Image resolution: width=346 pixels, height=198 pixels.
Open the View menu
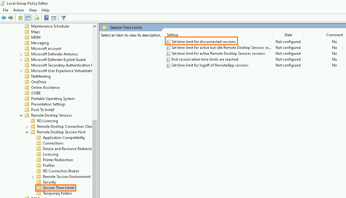[33, 10]
